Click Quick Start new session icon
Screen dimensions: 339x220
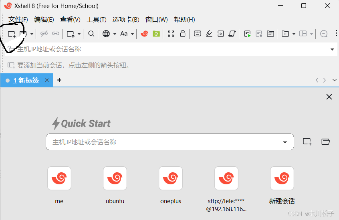point(307,142)
